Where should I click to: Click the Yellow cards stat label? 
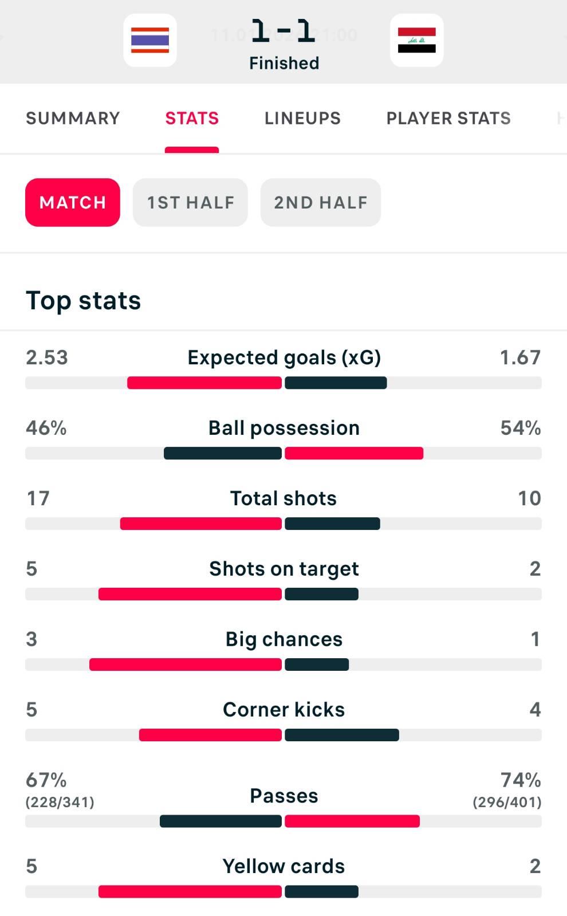(284, 866)
